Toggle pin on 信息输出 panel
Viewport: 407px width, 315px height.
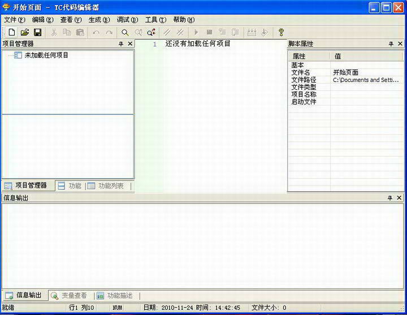point(390,198)
